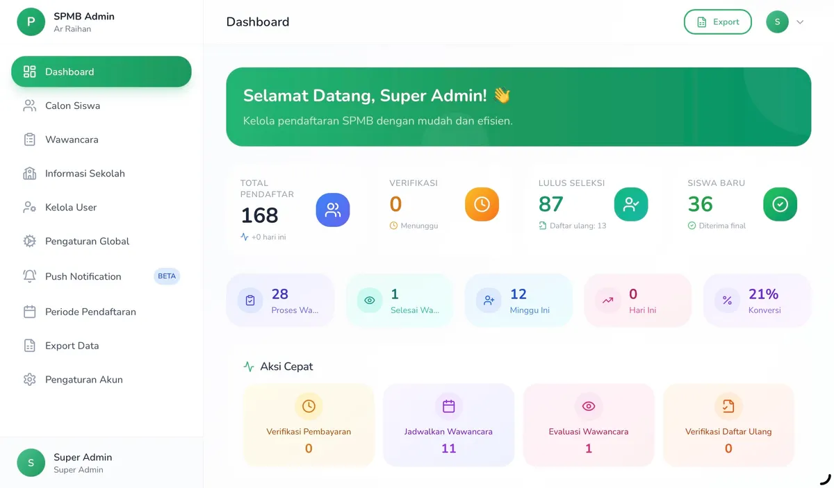Open Kelola User management icon
The height and width of the screenshot is (488, 834).
[x=28, y=207]
